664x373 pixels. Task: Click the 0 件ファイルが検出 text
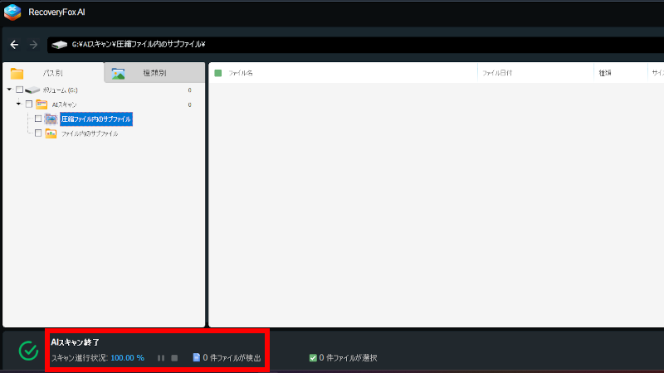232,358
